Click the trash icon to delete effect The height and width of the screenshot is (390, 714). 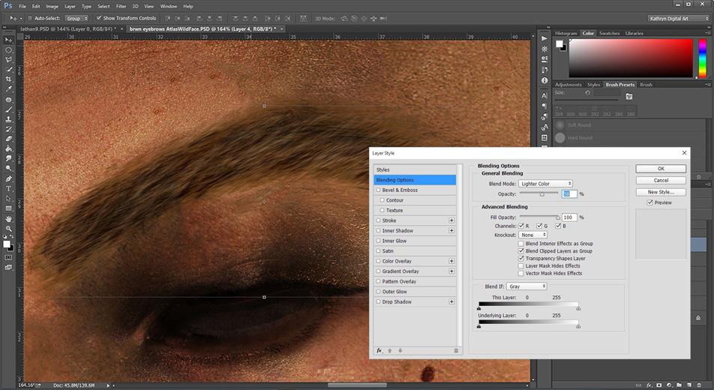tap(455, 350)
